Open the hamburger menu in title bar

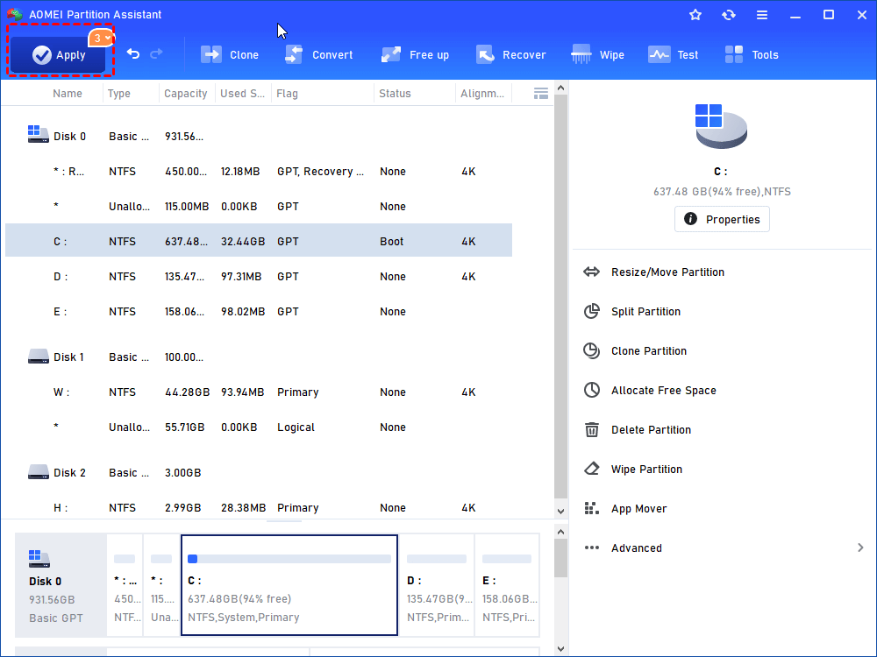click(x=762, y=15)
